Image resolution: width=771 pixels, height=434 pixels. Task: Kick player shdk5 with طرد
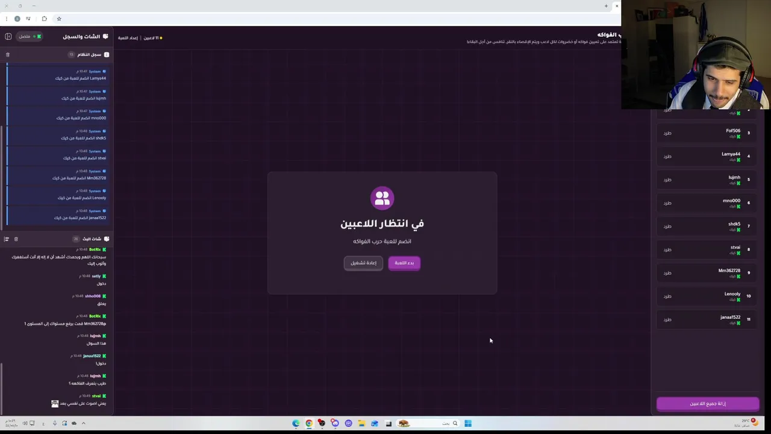[x=667, y=227]
